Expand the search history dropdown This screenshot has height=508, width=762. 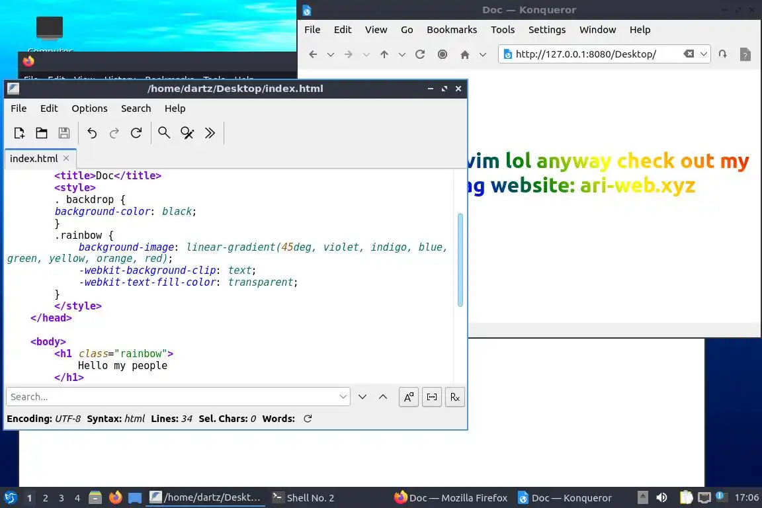tap(343, 397)
